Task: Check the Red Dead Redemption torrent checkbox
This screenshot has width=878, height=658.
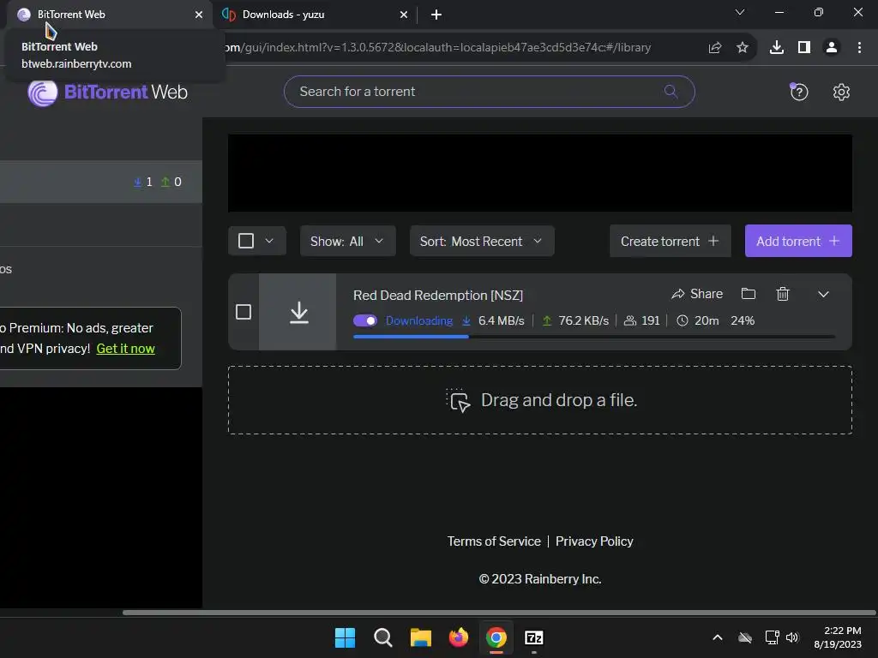Action: (244, 312)
